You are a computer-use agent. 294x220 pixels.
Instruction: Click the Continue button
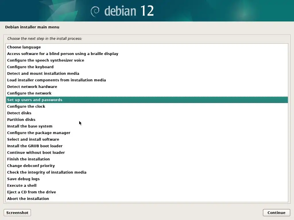pyautogui.click(x=276, y=213)
